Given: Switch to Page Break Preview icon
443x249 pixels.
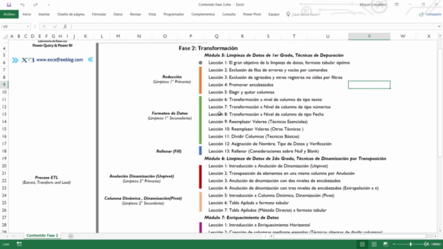Looking at the screenshot, I should [386, 244].
